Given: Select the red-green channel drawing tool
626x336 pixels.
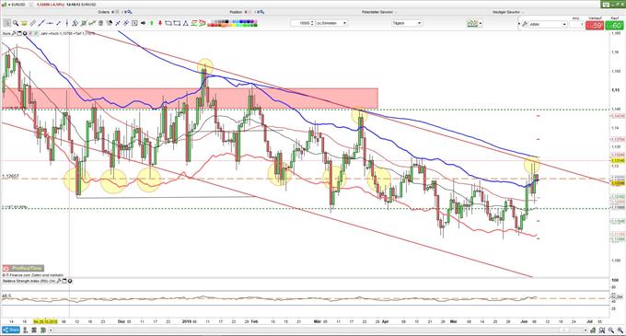Looking at the screenshot, I should [194, 23].
